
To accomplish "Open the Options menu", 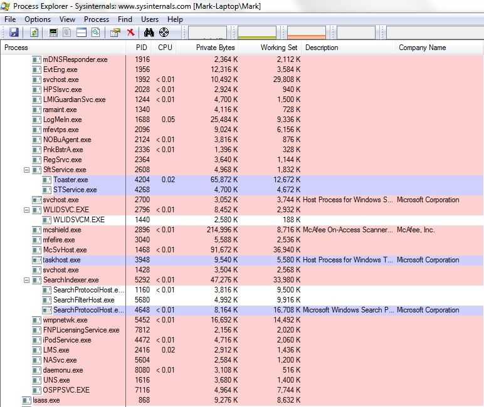I will (38, 19).
